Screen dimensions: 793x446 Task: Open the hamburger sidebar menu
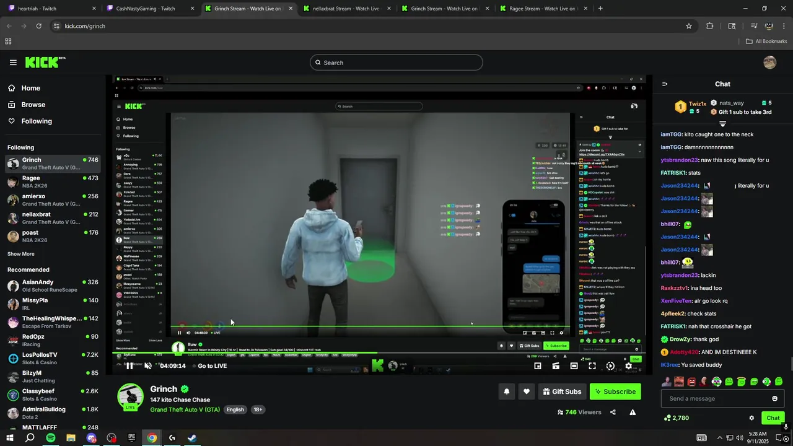pyautogui.click(x=13, y=63)
